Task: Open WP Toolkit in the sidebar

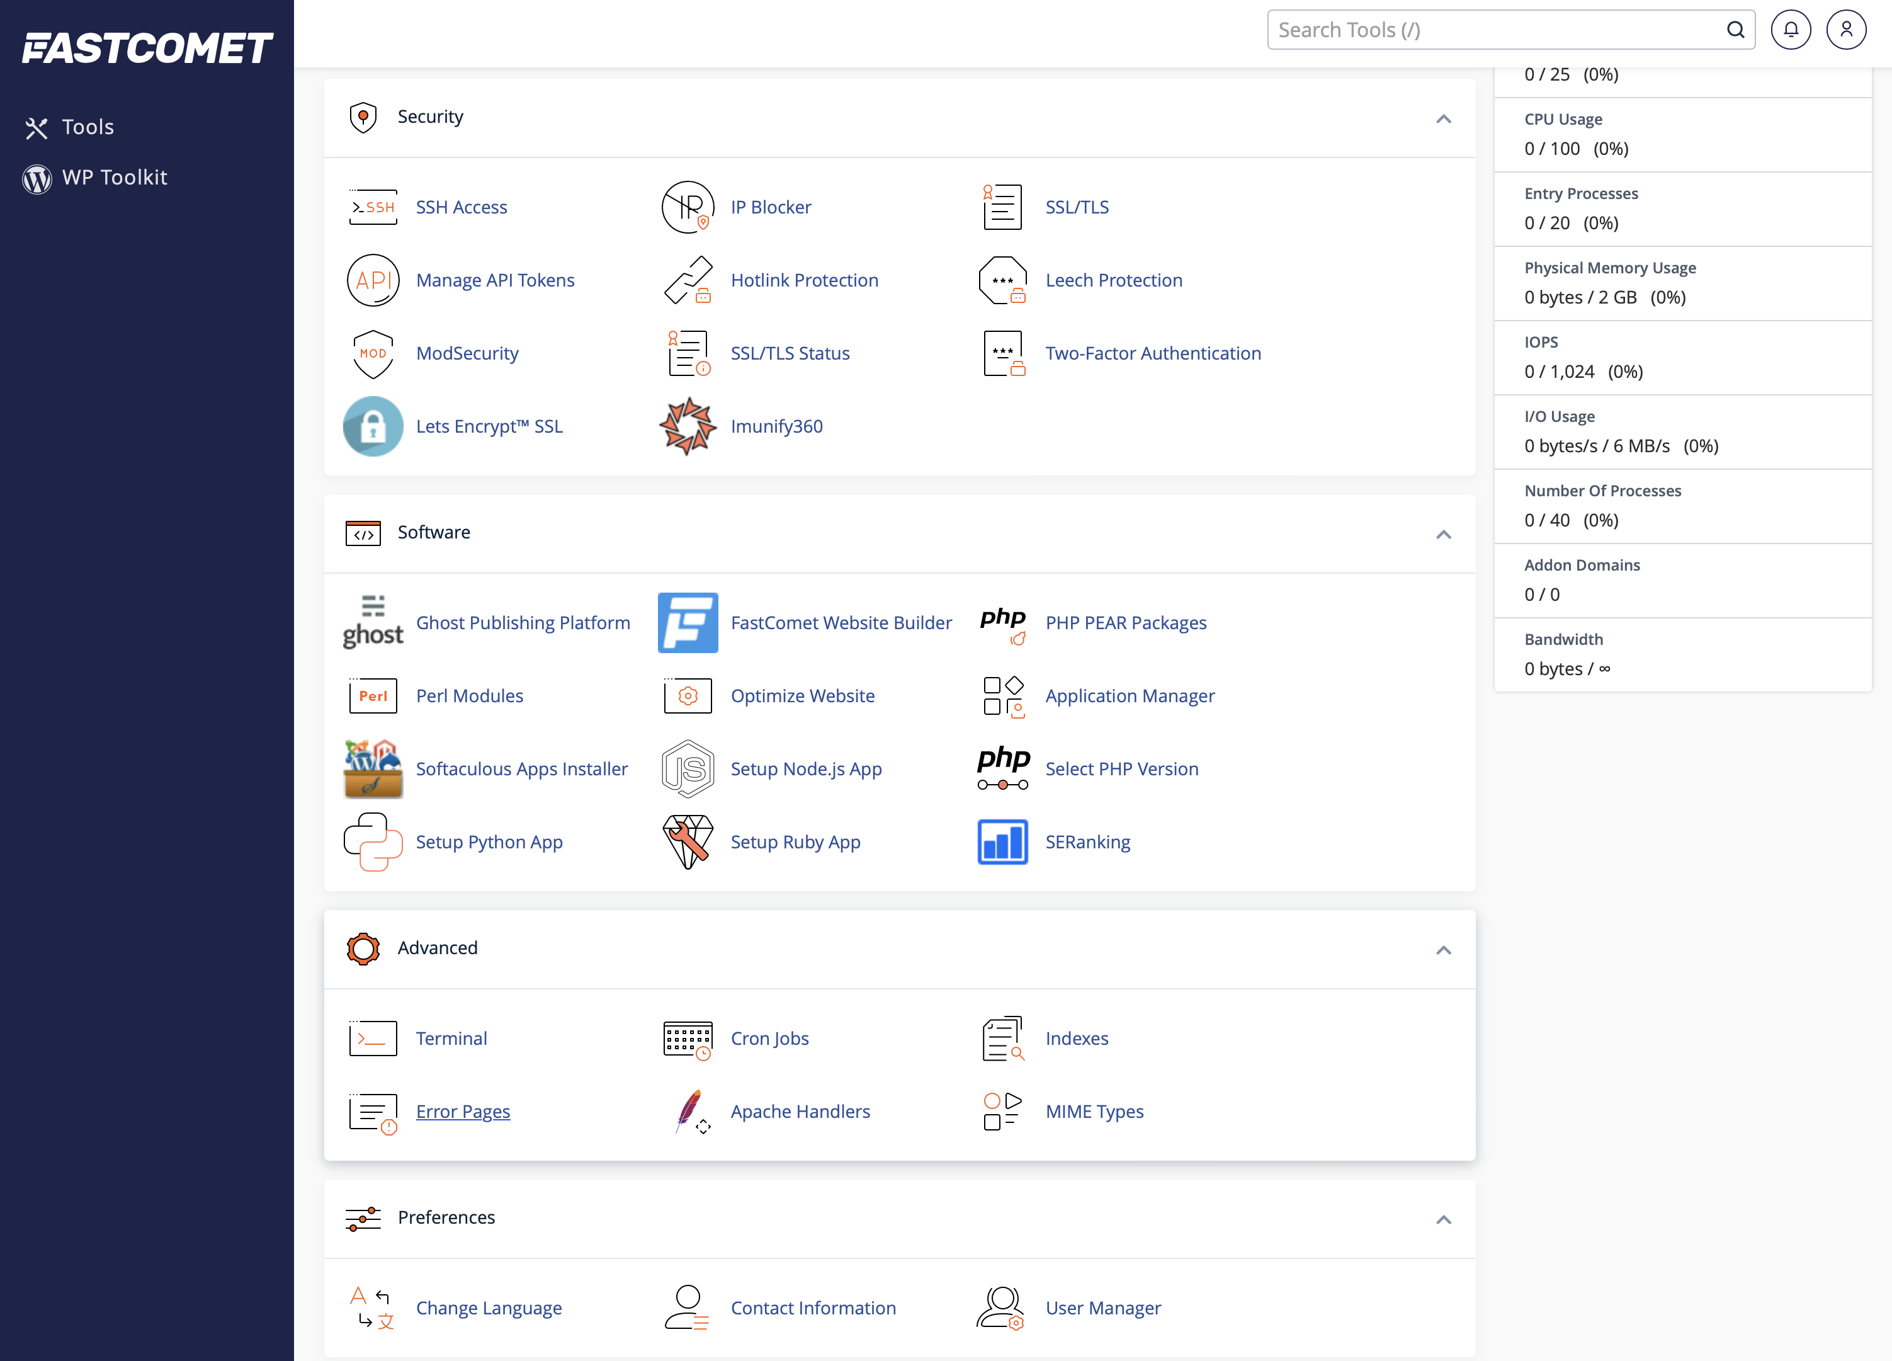Action: coord(115,177)
